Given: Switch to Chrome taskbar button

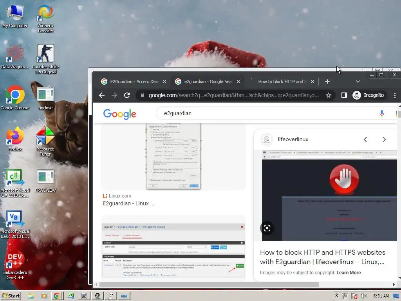Looking at the screenshot, I should (57, 296).
